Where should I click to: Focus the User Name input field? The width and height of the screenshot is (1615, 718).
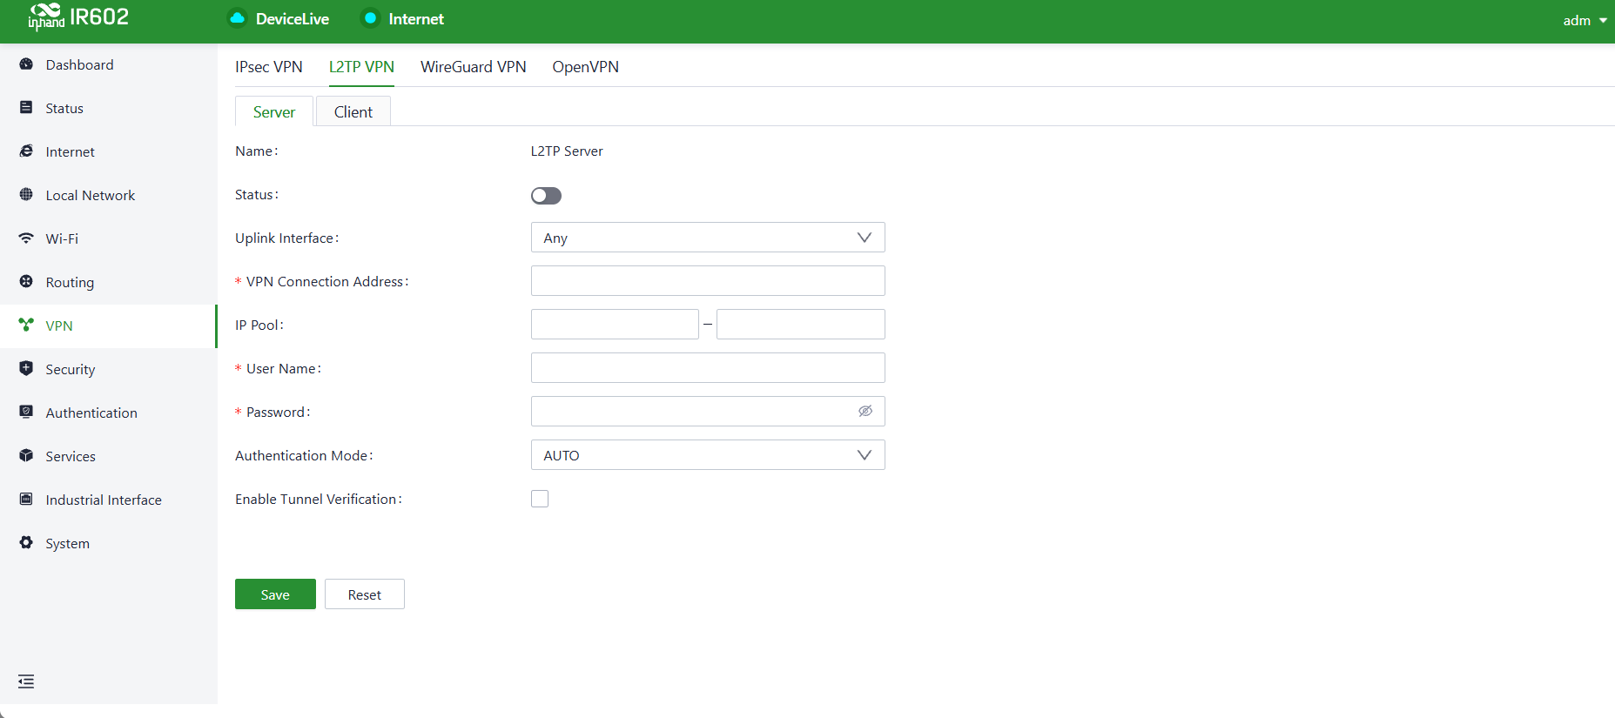coord(708,368)
